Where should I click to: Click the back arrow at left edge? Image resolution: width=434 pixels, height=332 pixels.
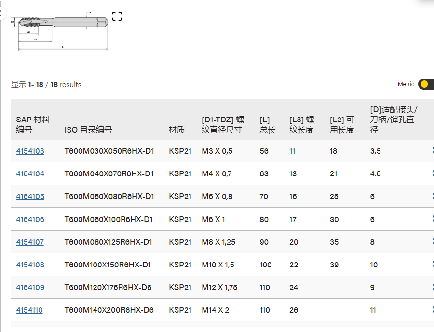(2, 13)
